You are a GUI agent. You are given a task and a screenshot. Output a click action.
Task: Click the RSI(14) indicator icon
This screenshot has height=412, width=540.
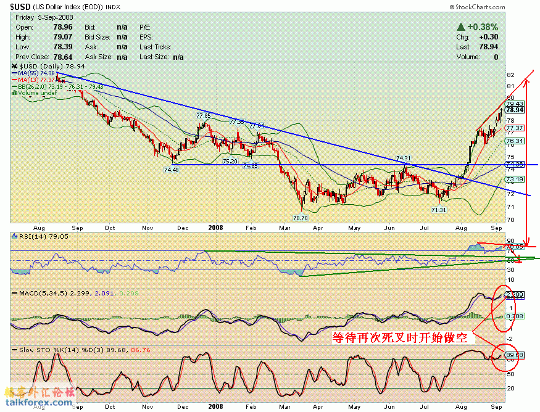coord(14,236)
